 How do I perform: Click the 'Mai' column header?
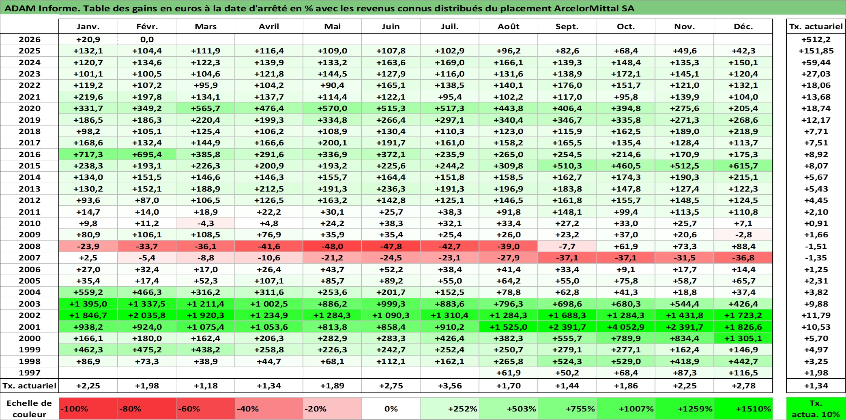[x=332, y=26]
